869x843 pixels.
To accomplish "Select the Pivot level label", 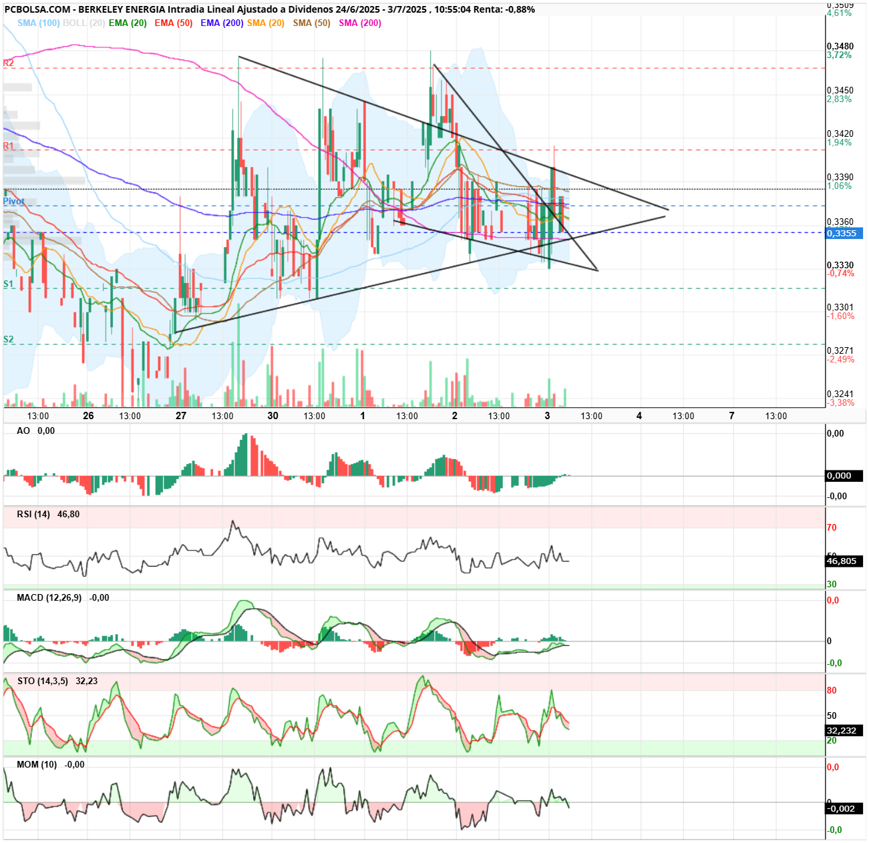I will coord(14,201).
